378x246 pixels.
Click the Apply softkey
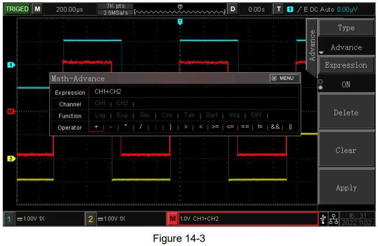(x=346, y=188)
